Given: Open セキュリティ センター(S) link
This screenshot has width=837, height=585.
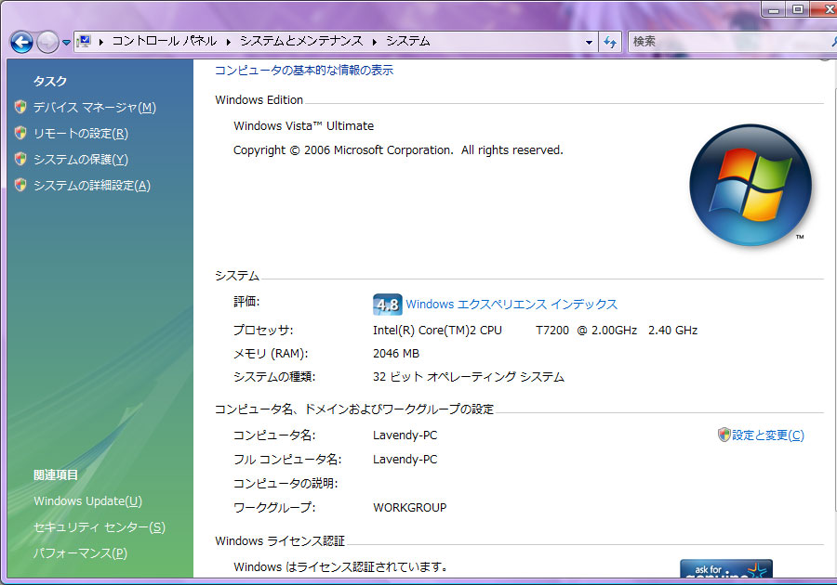Looking at the screenshot, I should pyautogui.click(x=100, y=527).
